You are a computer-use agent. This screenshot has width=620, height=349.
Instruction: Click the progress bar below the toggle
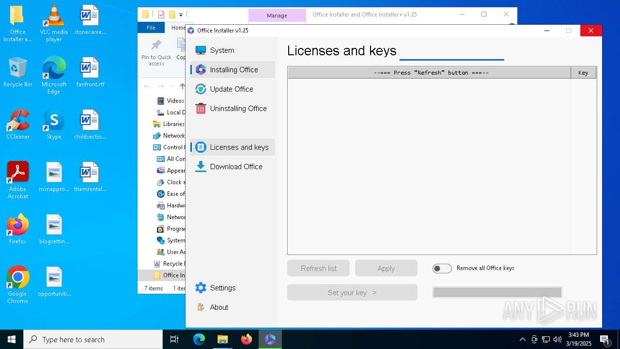click(497, 292)
